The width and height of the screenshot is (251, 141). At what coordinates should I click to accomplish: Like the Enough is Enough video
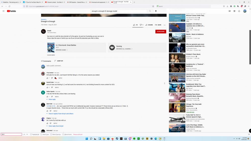135,25
